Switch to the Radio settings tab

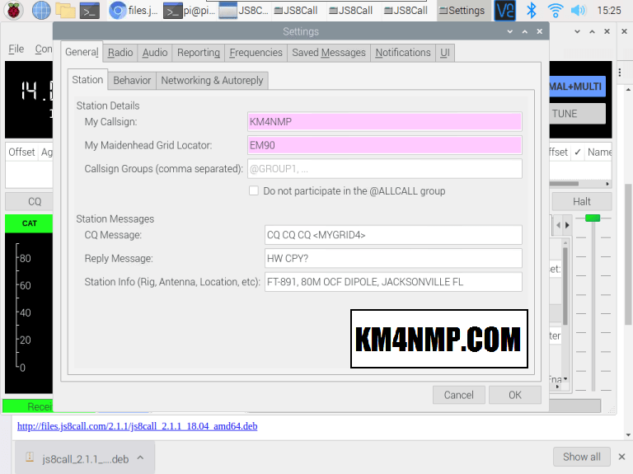120,53
